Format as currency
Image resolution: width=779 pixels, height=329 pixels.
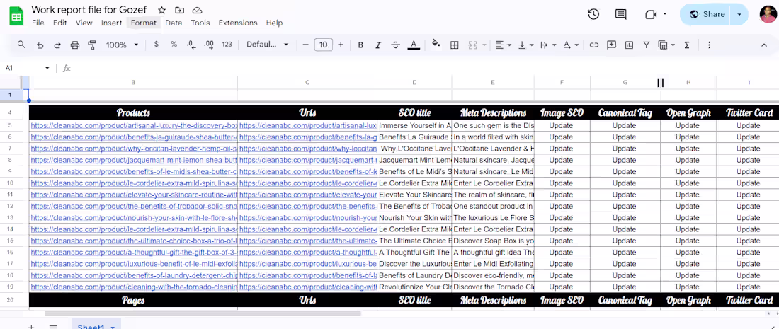coord(157,44)
